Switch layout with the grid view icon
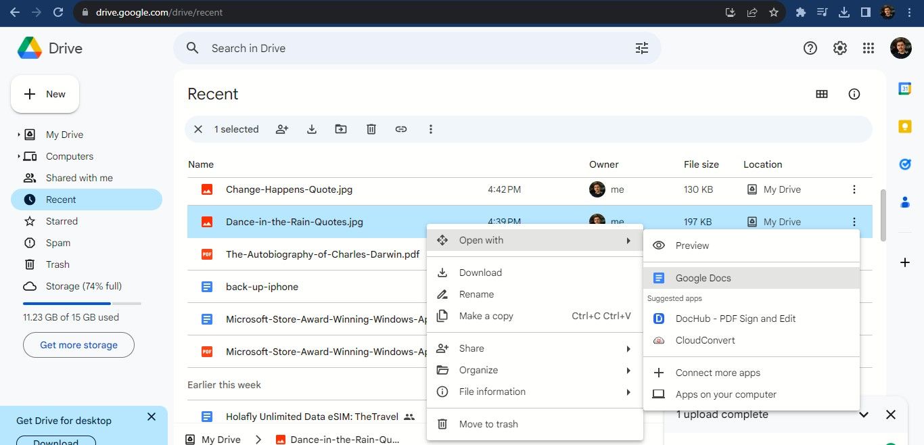Screen dimensions: 924x445 822,94
